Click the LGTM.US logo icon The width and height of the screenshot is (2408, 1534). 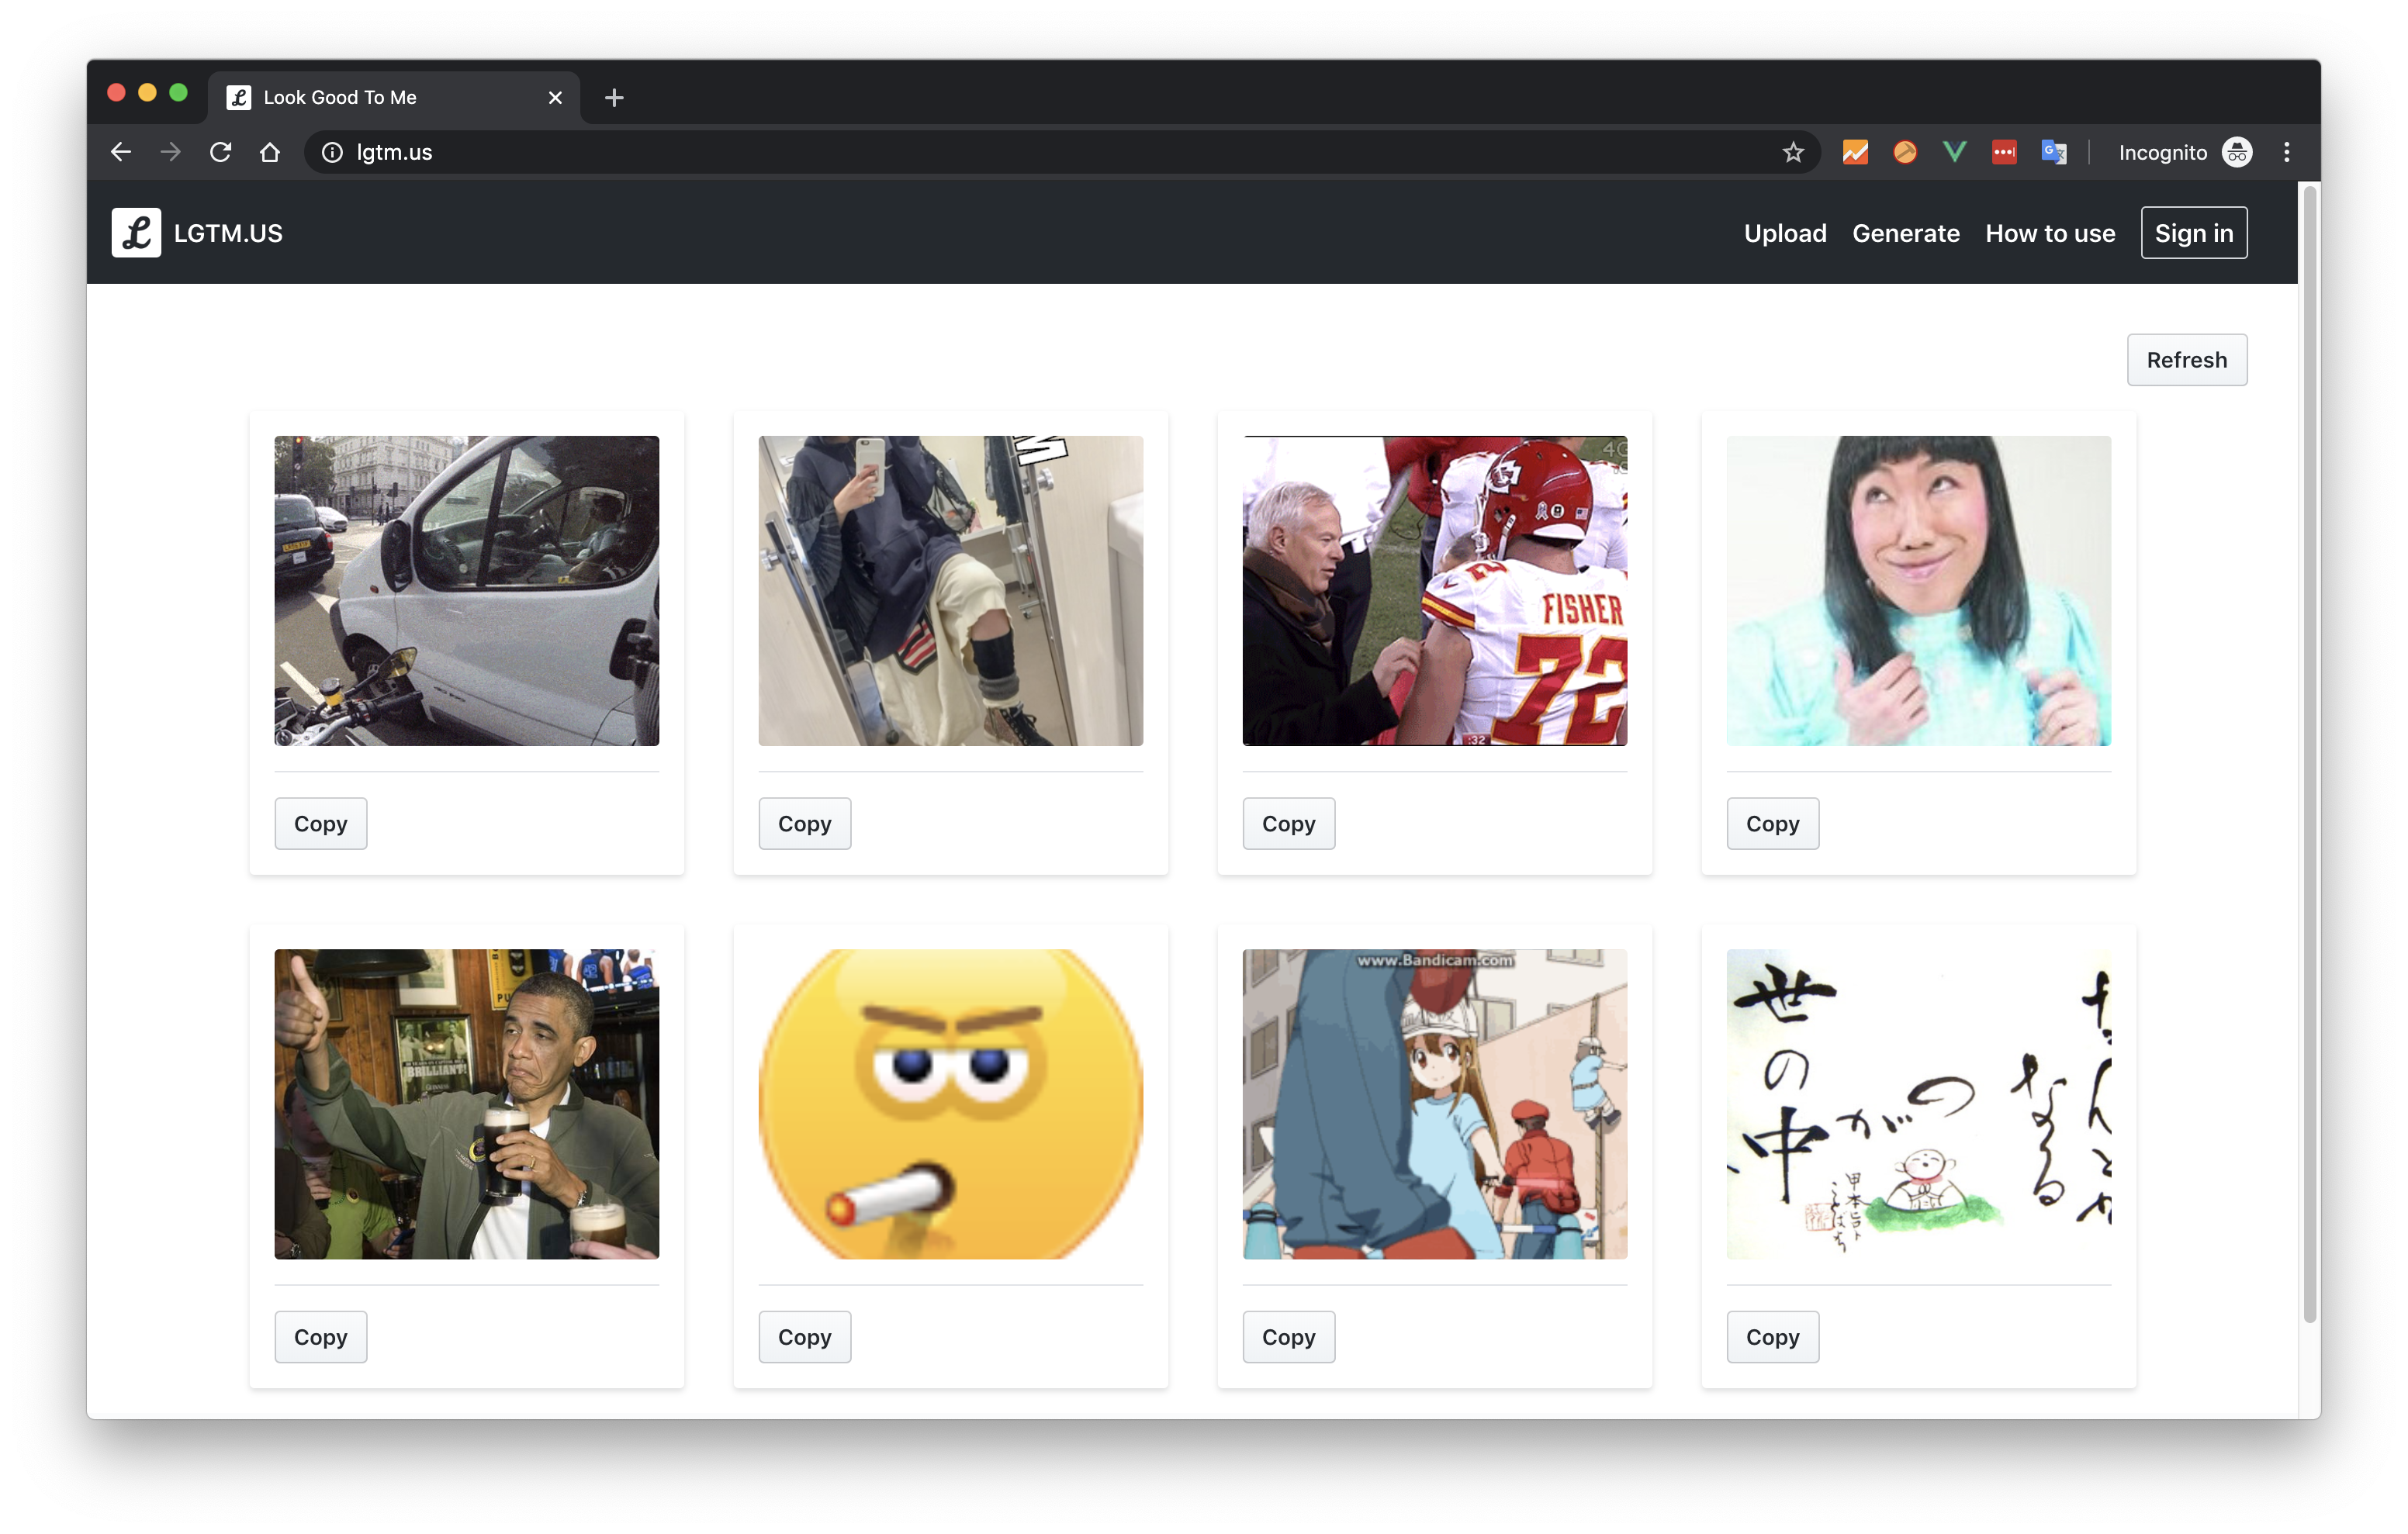(x=137, y=232)
